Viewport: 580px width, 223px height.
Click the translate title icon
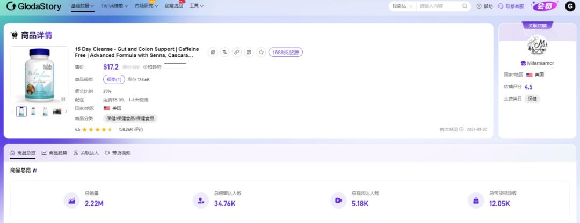[x=224, y=52]
